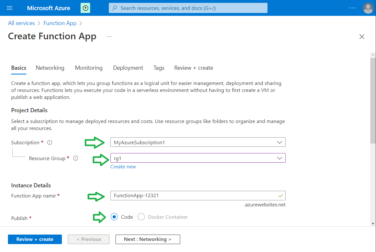Go to Function App breadcrumb
The width and height of the screenshot is (376, 252).
(x=60, y=23)
